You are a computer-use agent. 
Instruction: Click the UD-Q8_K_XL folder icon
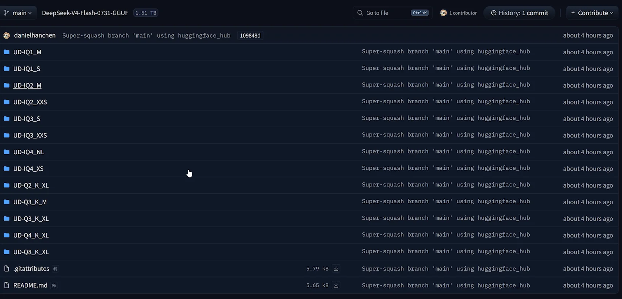coord(6,252)
